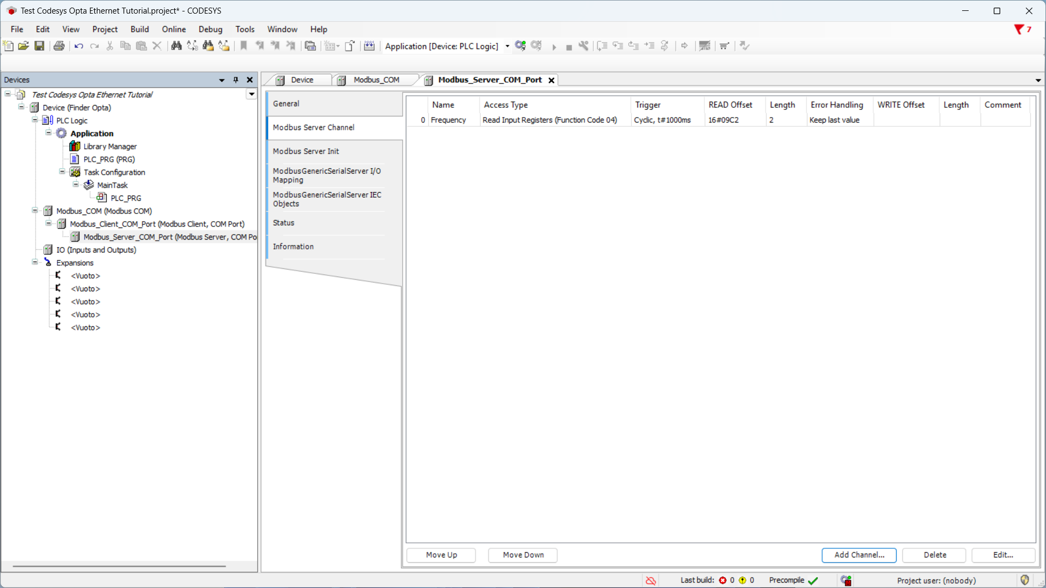Click the Login gear icon in toolbar
The width and height of the screenshot is (1046, 588).
coord(520,46)
